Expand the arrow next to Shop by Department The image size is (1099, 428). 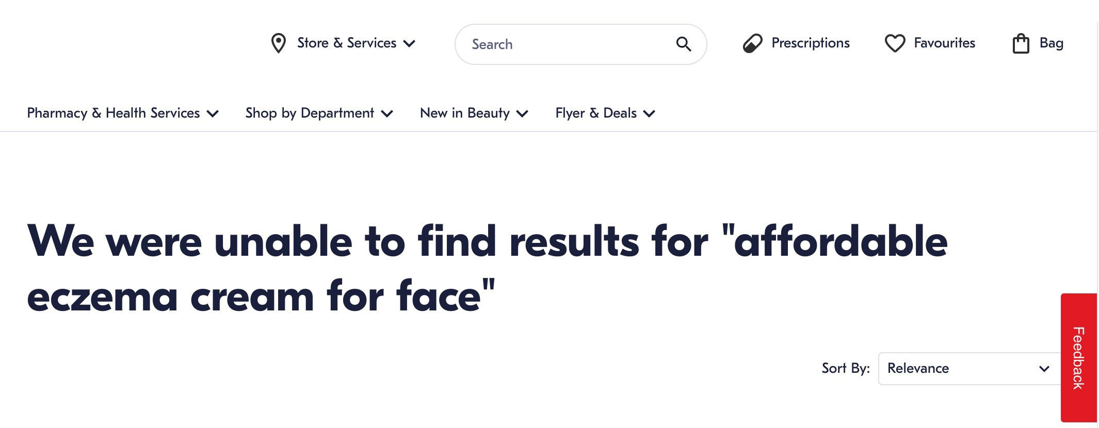coord(387,113)
